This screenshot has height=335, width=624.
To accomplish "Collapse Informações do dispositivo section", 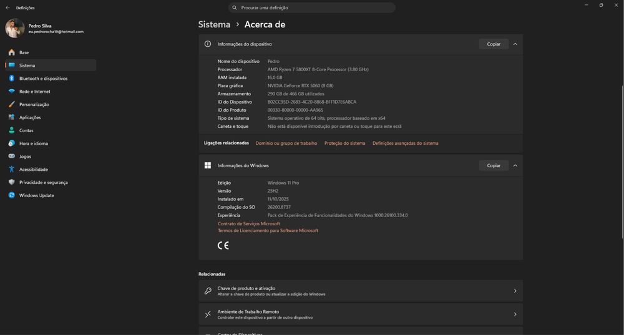I will 515,44.
